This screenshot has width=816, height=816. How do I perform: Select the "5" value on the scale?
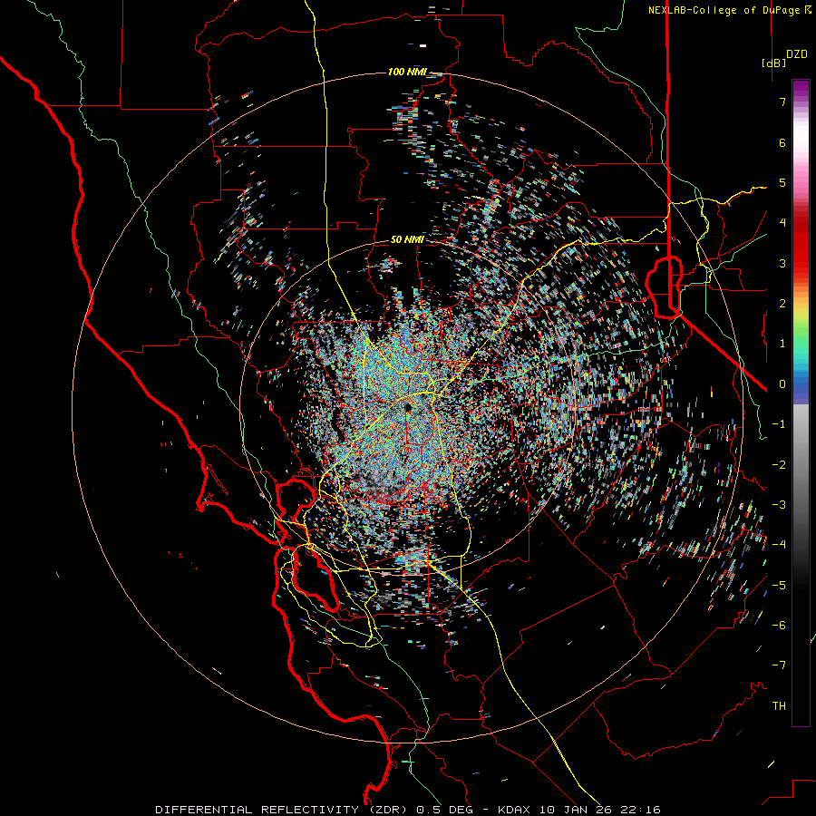782,182
